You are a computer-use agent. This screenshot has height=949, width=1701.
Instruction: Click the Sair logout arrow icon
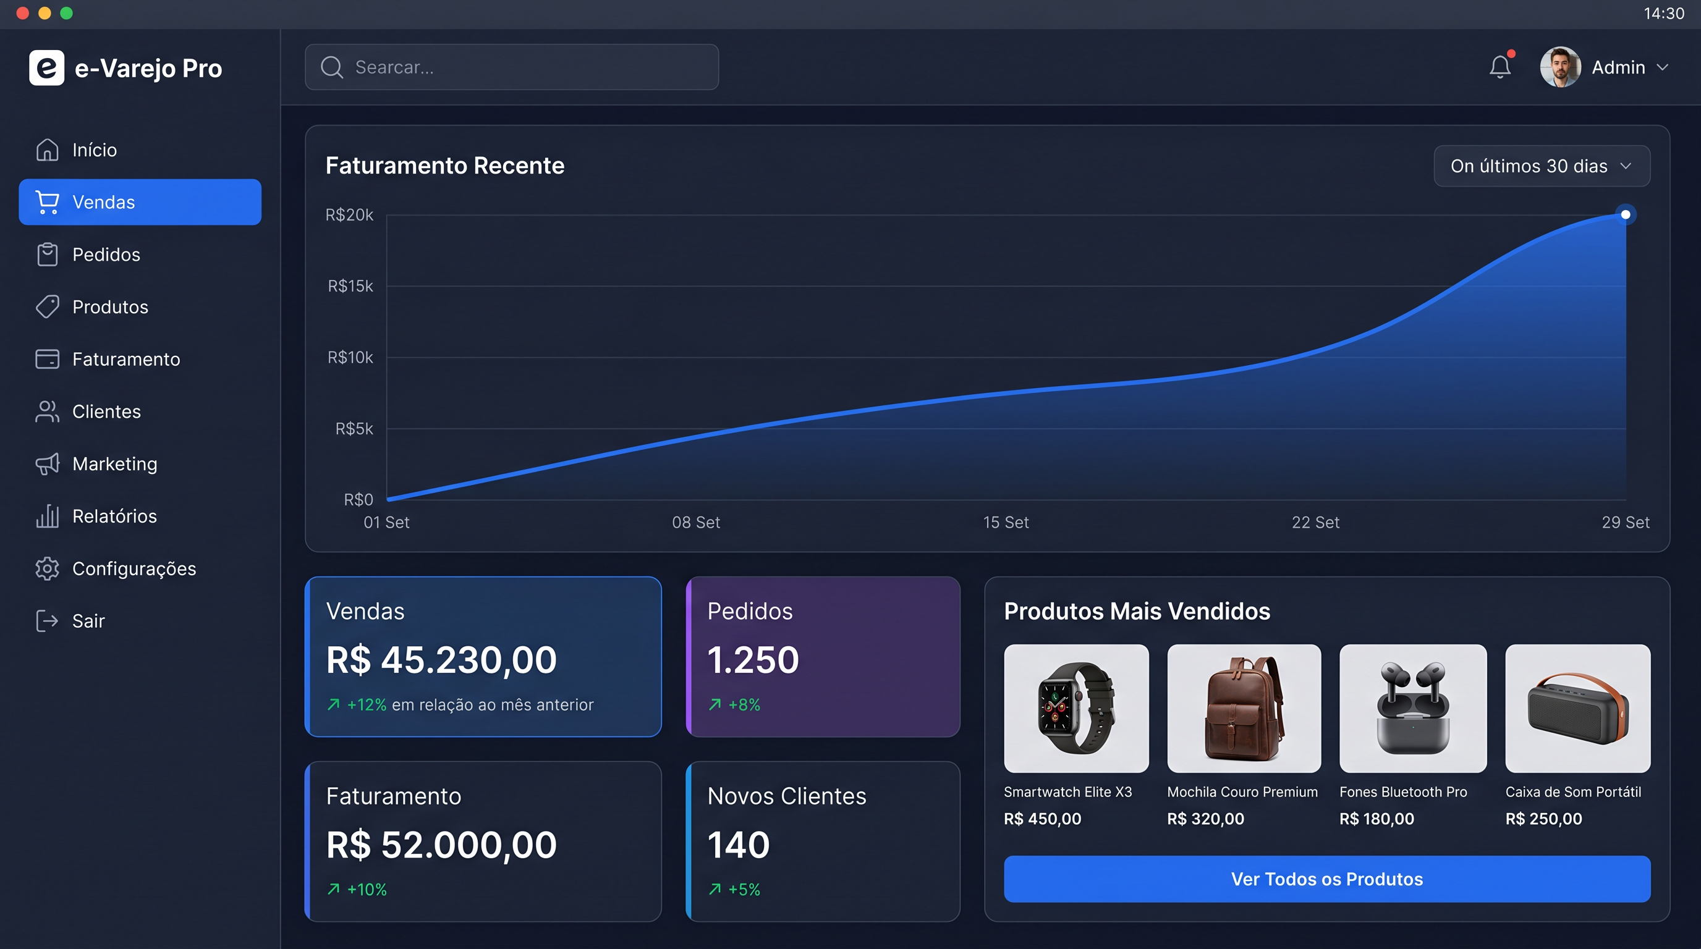[x=47, y=620]
